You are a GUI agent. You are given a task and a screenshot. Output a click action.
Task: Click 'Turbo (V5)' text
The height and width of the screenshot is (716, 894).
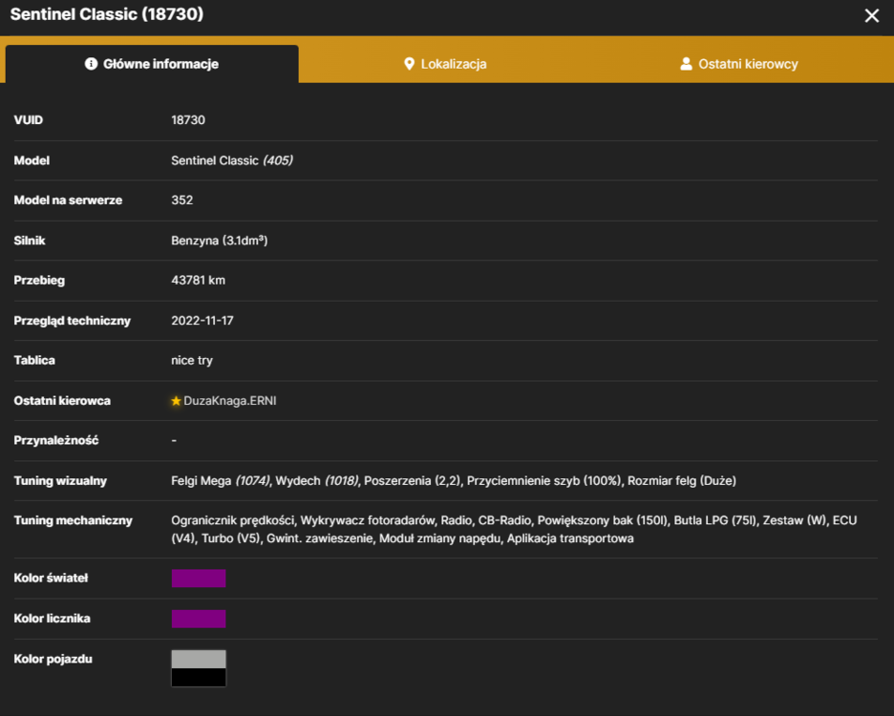point(231,538)
